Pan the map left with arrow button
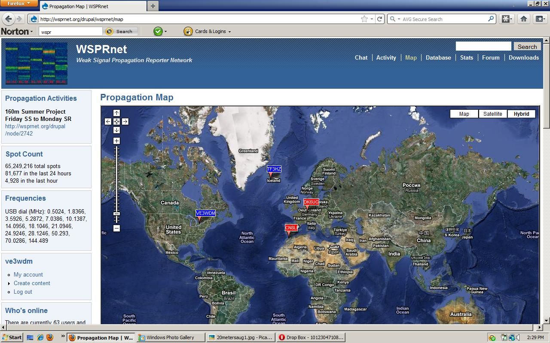The image size is (550, 343). click(x=108, y=121)
